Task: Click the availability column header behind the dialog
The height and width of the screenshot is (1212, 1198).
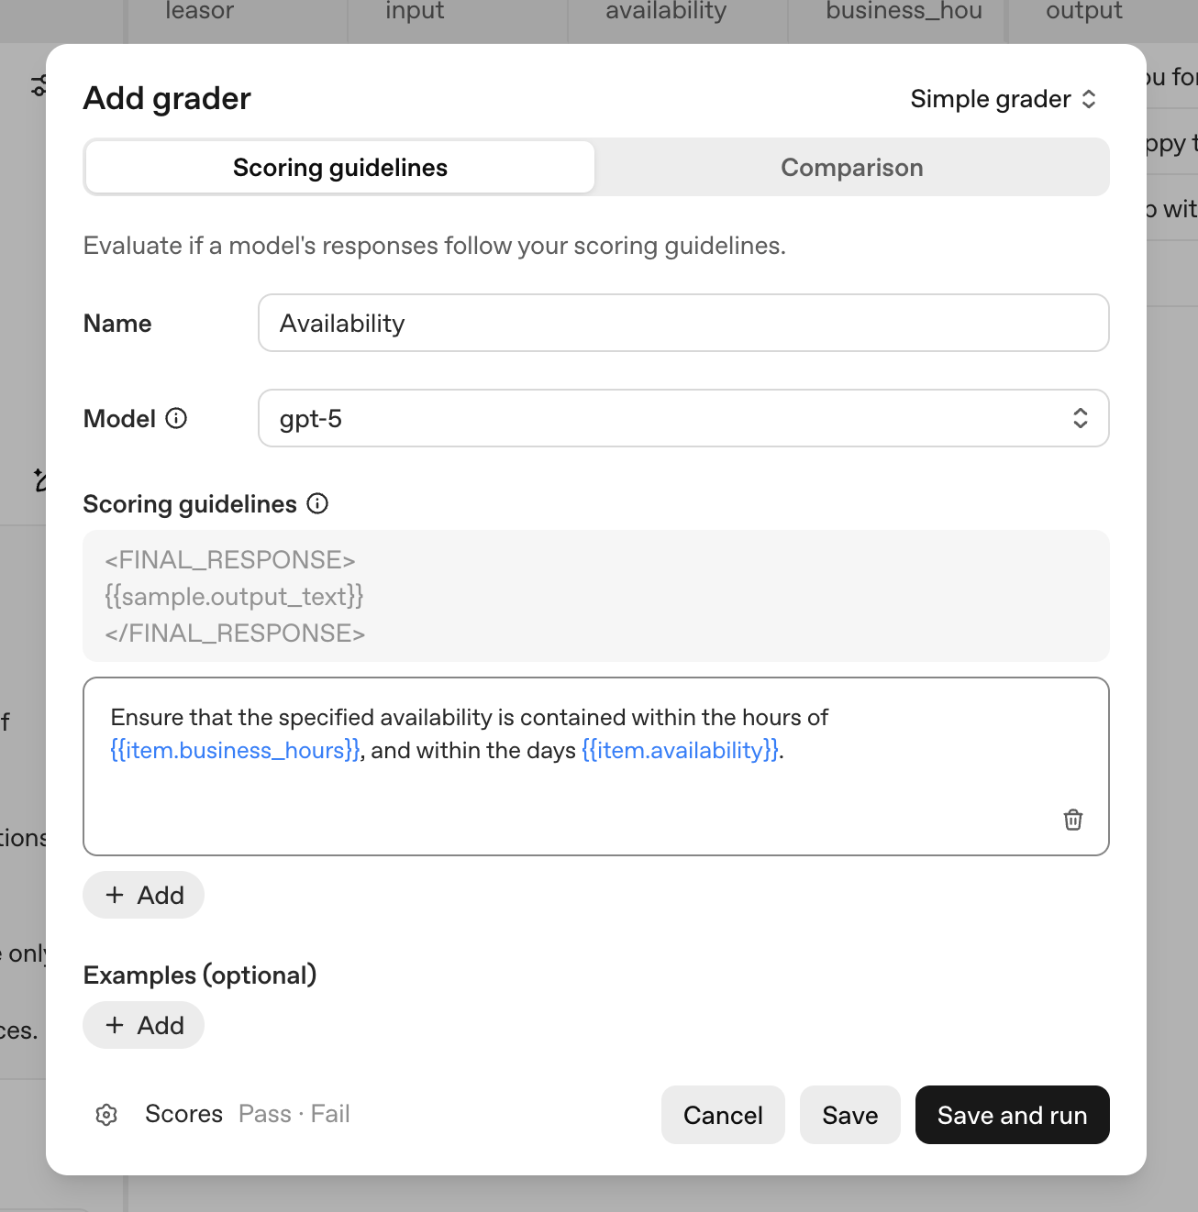Action: 665,11
